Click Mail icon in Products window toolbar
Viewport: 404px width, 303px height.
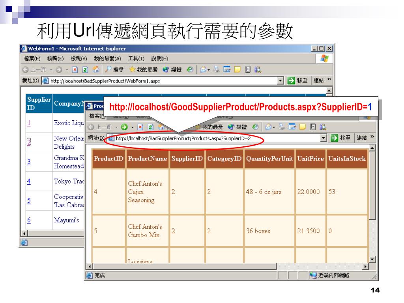point(269,127)
